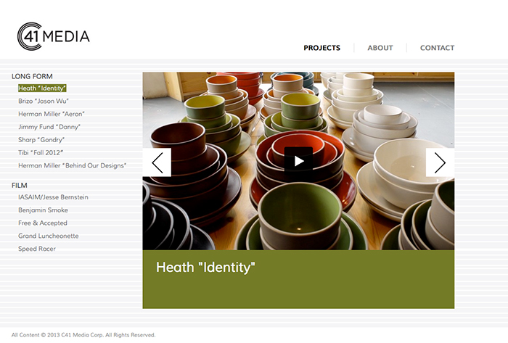
Task: View Grand Luncheonette film
Action: (49, 236)
